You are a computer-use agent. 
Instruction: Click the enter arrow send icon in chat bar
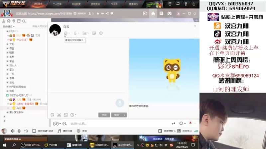[173, 124]
